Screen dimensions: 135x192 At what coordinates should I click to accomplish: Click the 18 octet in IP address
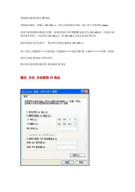click(75, 120)
